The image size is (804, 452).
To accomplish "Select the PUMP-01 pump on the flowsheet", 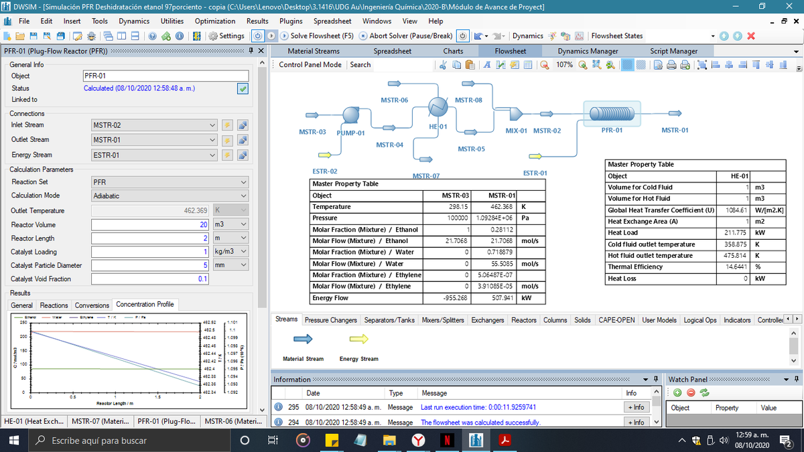I will pyautogui.click(x=350, y=115).
